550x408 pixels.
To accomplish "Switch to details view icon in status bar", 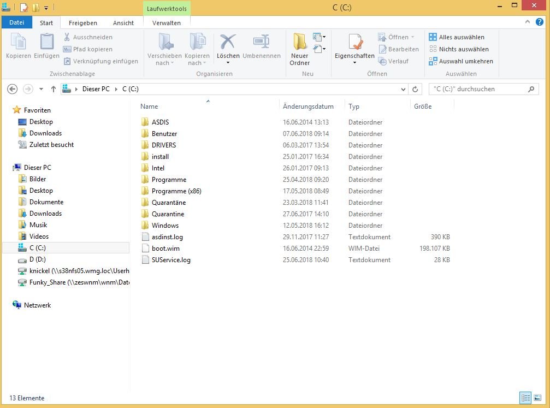I will [x=525, y=398].
